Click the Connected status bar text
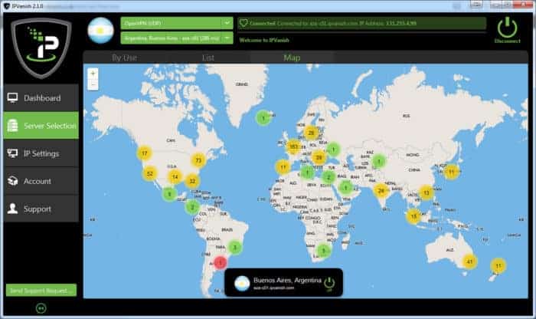The width and height of the screenshot is (536, 319). 332,23
